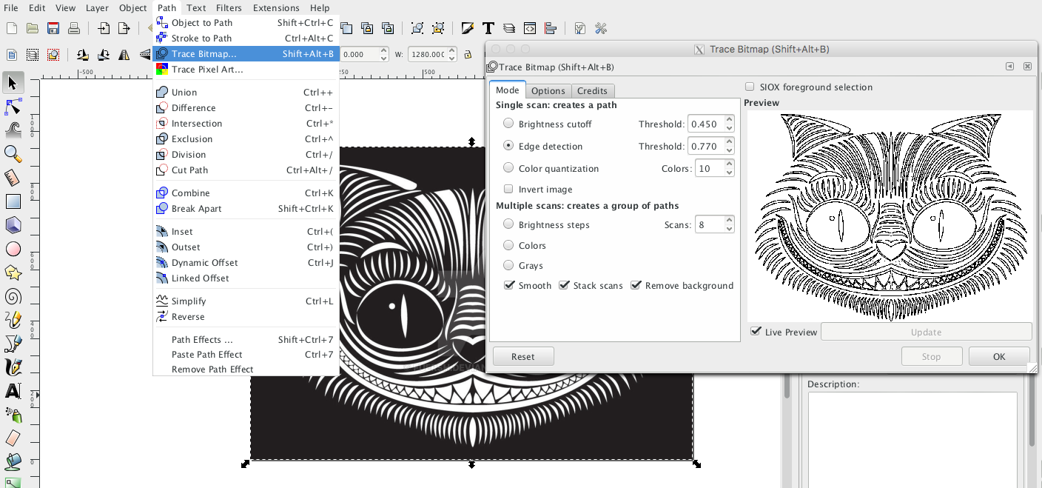Open the XML Editor icon

(x=530, y=28)
